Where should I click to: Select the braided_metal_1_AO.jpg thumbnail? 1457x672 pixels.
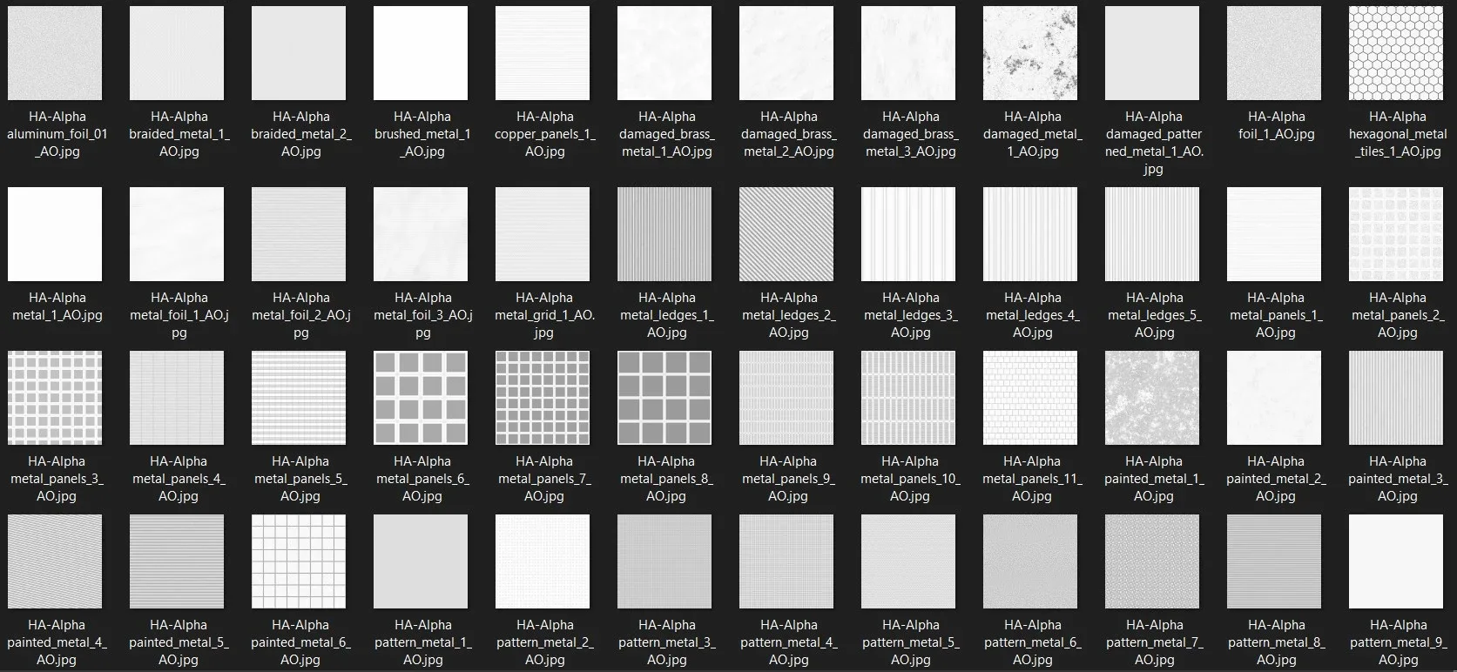177,53
